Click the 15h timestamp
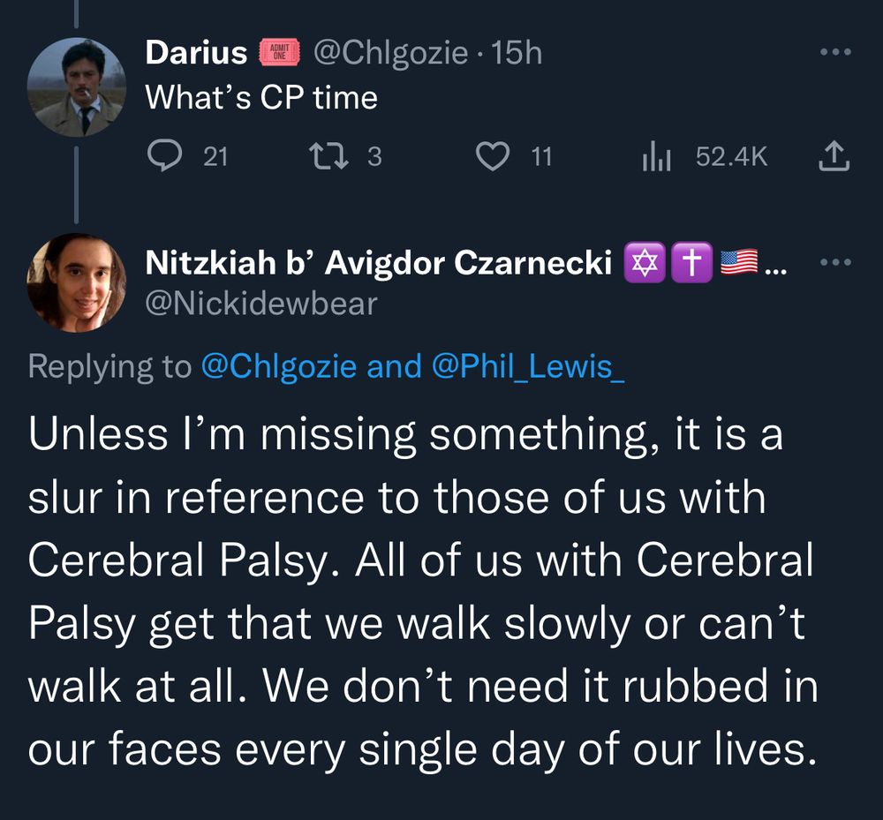Viewport: 883px width, 820px height. 517,53
